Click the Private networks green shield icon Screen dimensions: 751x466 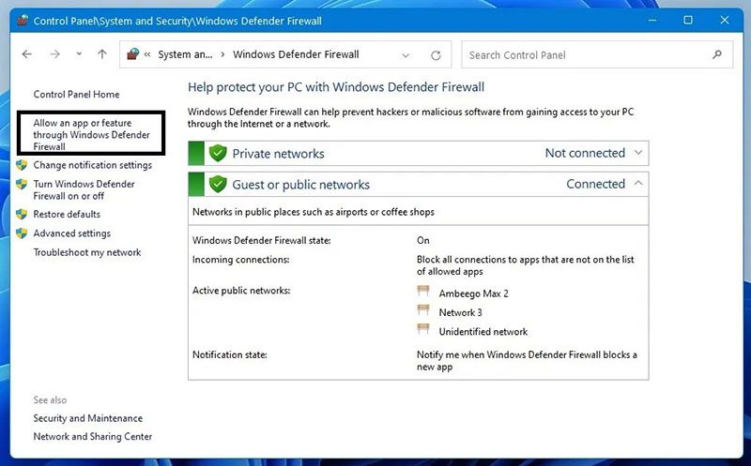click(x=218, y=153)
